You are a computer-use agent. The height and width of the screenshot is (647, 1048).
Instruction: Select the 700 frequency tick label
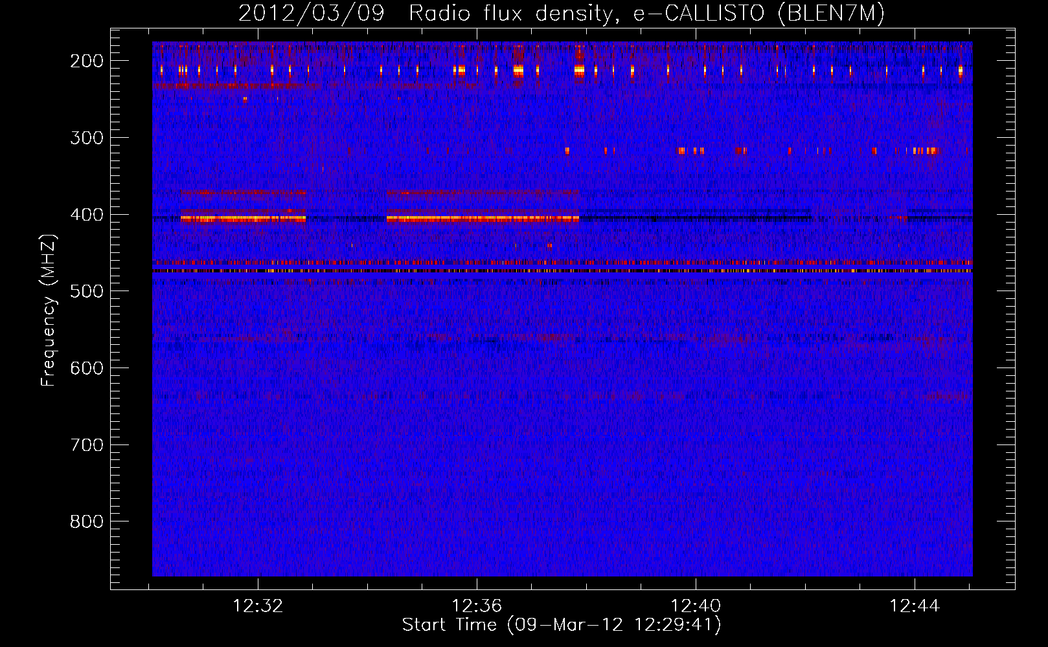tap(87, 445)
